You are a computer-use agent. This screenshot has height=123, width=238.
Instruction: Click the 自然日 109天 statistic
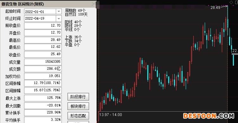(76, 15)
